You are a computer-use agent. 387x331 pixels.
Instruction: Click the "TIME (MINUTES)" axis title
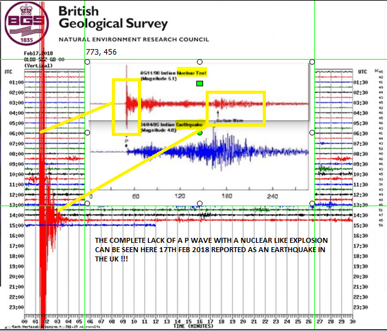193,326
